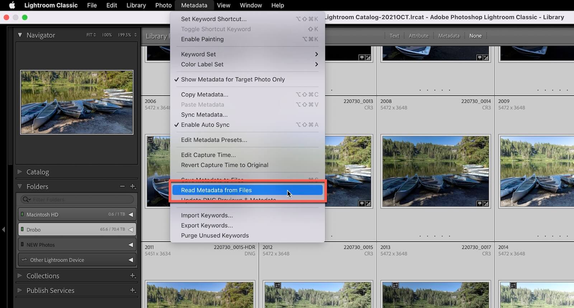The image size is (574, 308).
Task: Click the Macintosh HD volume status light
Action: 22,214
